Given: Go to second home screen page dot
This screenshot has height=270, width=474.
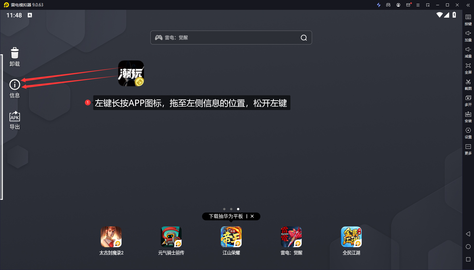Looking at the screenshot, I should (231, 209).
